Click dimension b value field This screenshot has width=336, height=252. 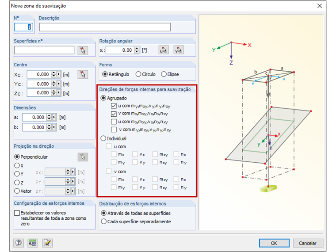35,127
